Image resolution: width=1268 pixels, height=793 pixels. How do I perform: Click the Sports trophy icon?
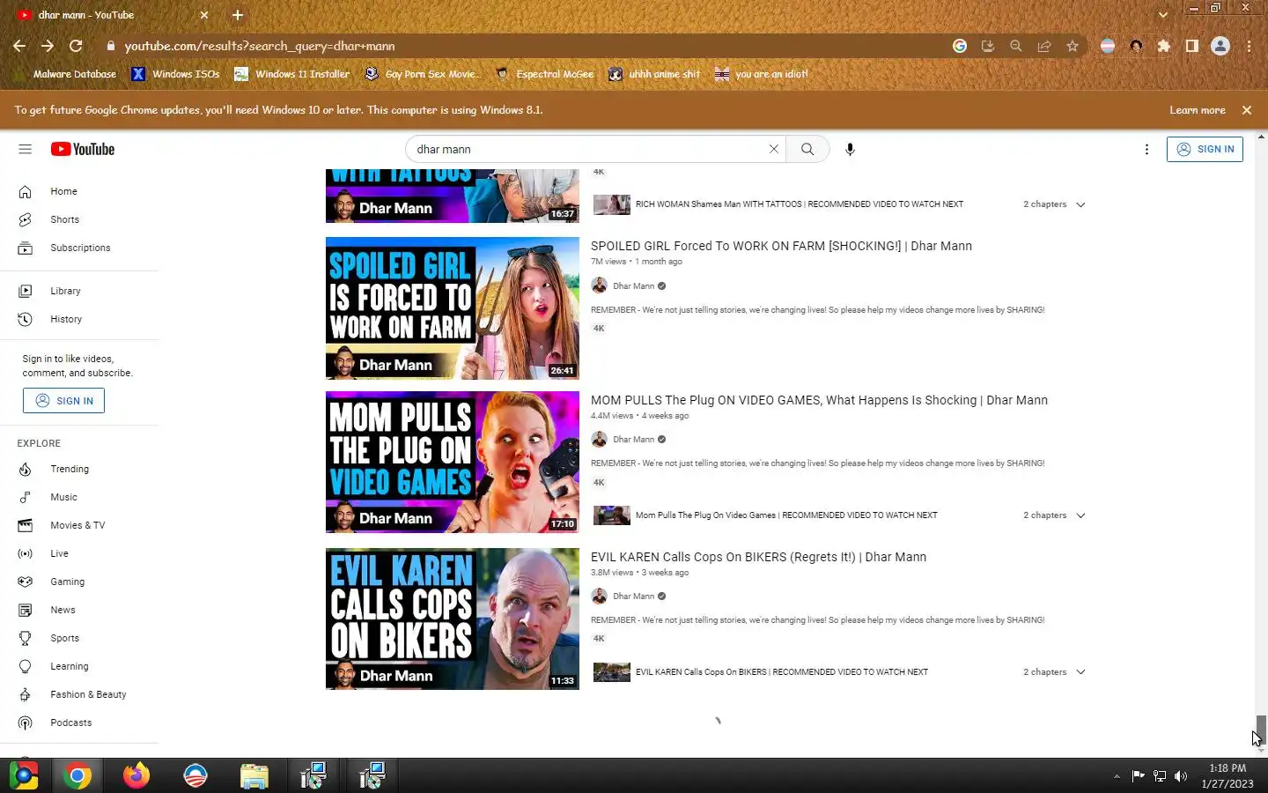[26, 638]
